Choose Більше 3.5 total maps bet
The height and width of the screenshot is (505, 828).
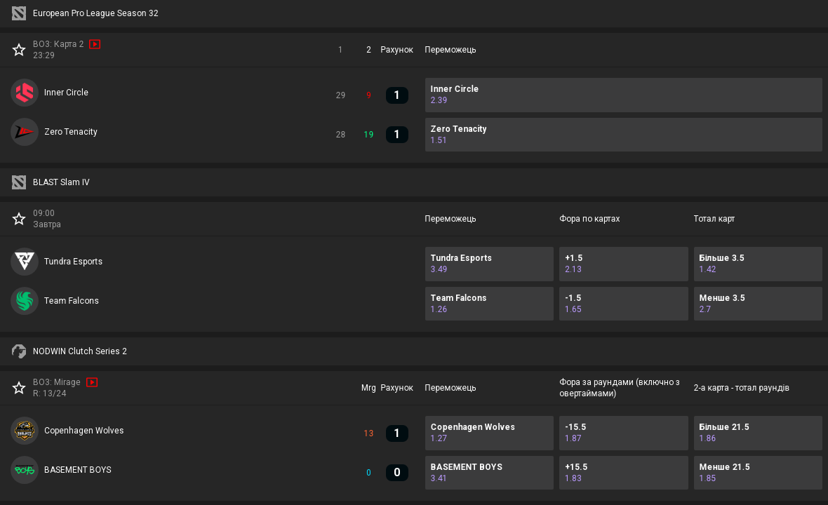(x=758, y=264)
